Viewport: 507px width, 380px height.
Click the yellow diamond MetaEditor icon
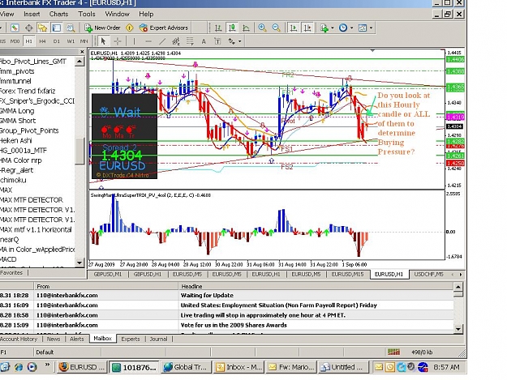point(129,28)
